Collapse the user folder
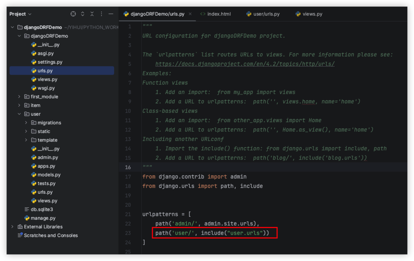Screen dimensions: 414x261 (x=20, y=114)
